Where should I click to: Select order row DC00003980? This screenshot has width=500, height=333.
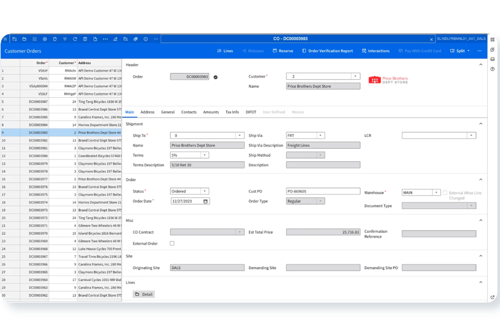coord(61,156)
